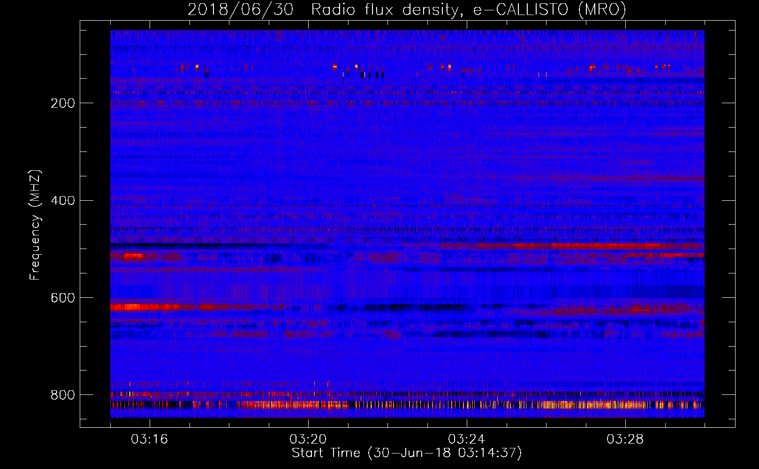The image size is (759, 469).
Task: Click the 400 frequency tick label
Action: pyautogui.click(x=62, y=201)
